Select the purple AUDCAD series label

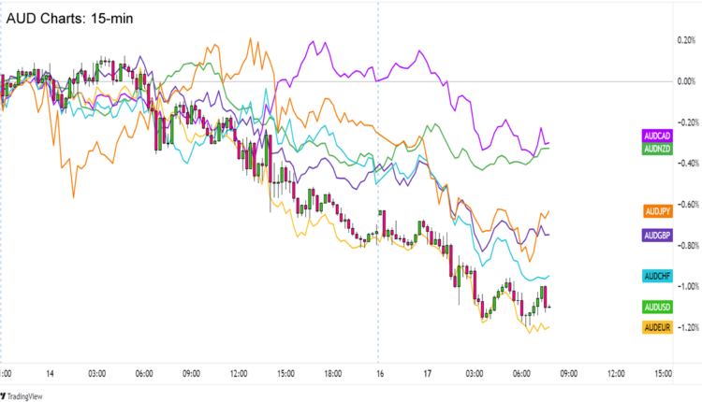click(x=656, y=137)
